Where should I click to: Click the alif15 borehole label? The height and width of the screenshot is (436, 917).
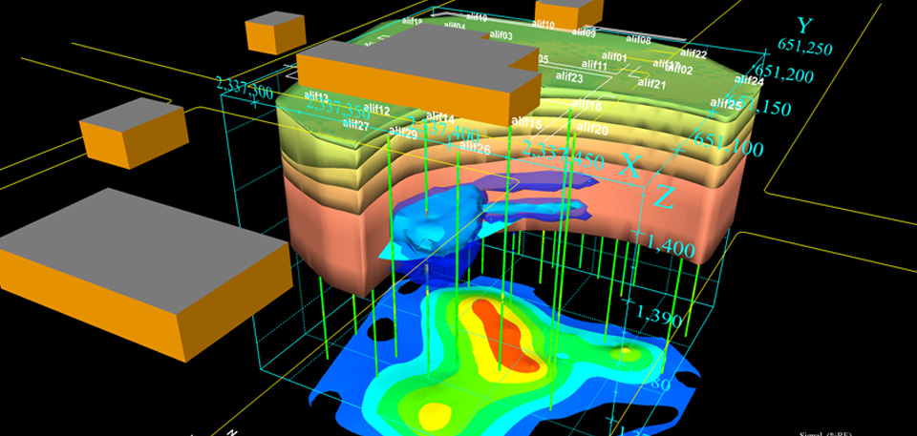[x=526, y=122]
